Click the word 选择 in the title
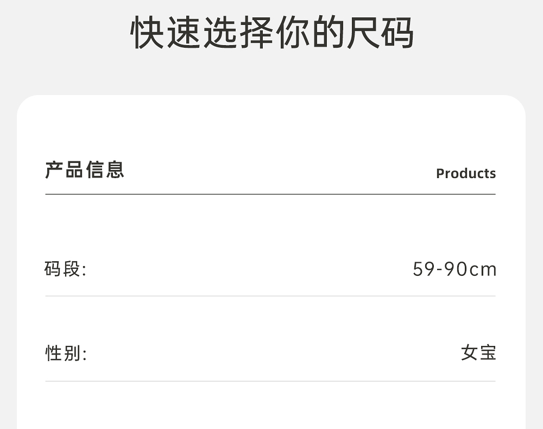Screen dimensions: 543x429 [x=237, y=33]
